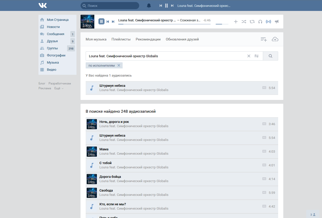Open search filter parameters
The image size is (322, 218).
pos(256,56)
